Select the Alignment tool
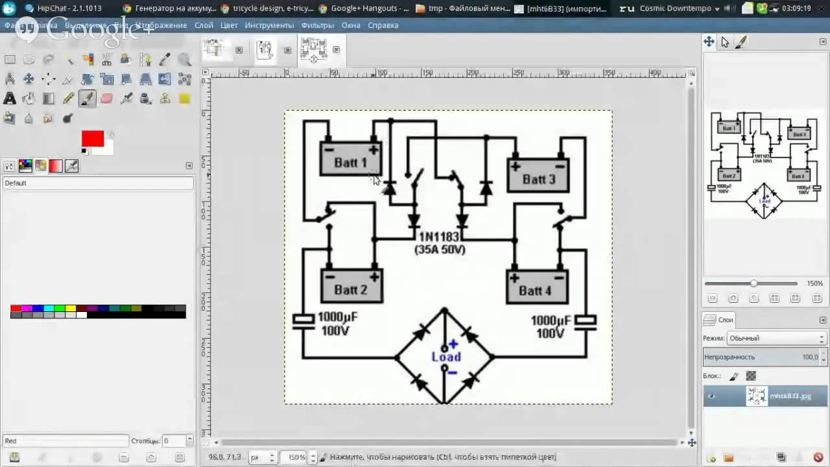 (49, 79)
